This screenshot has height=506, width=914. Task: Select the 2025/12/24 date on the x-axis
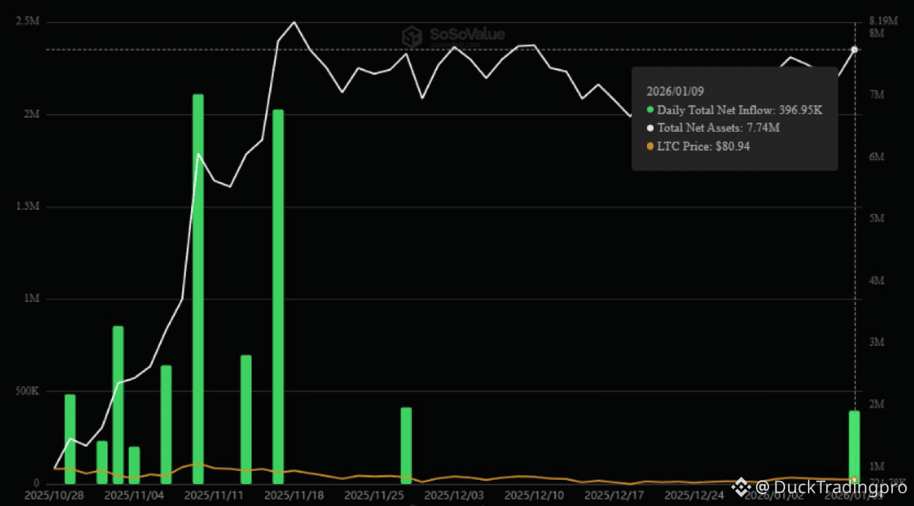695,494
